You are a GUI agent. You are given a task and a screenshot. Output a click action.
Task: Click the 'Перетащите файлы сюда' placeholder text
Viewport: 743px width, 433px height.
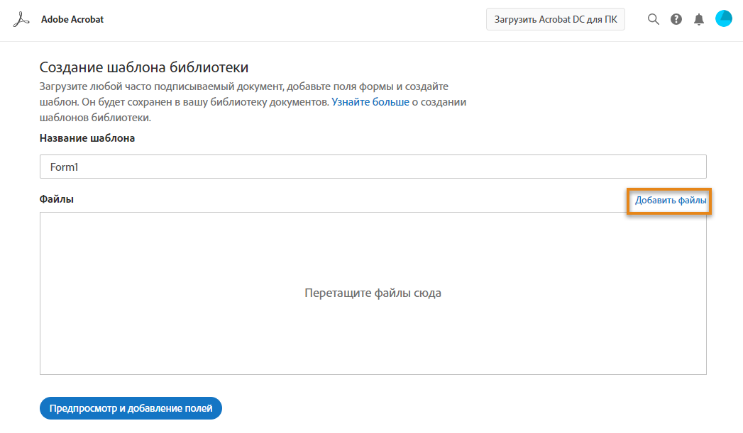[x=373, y=293]
